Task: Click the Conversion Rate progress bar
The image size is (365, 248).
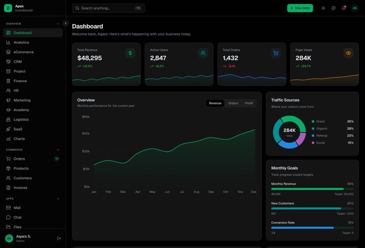Action: tap(312, 228)
